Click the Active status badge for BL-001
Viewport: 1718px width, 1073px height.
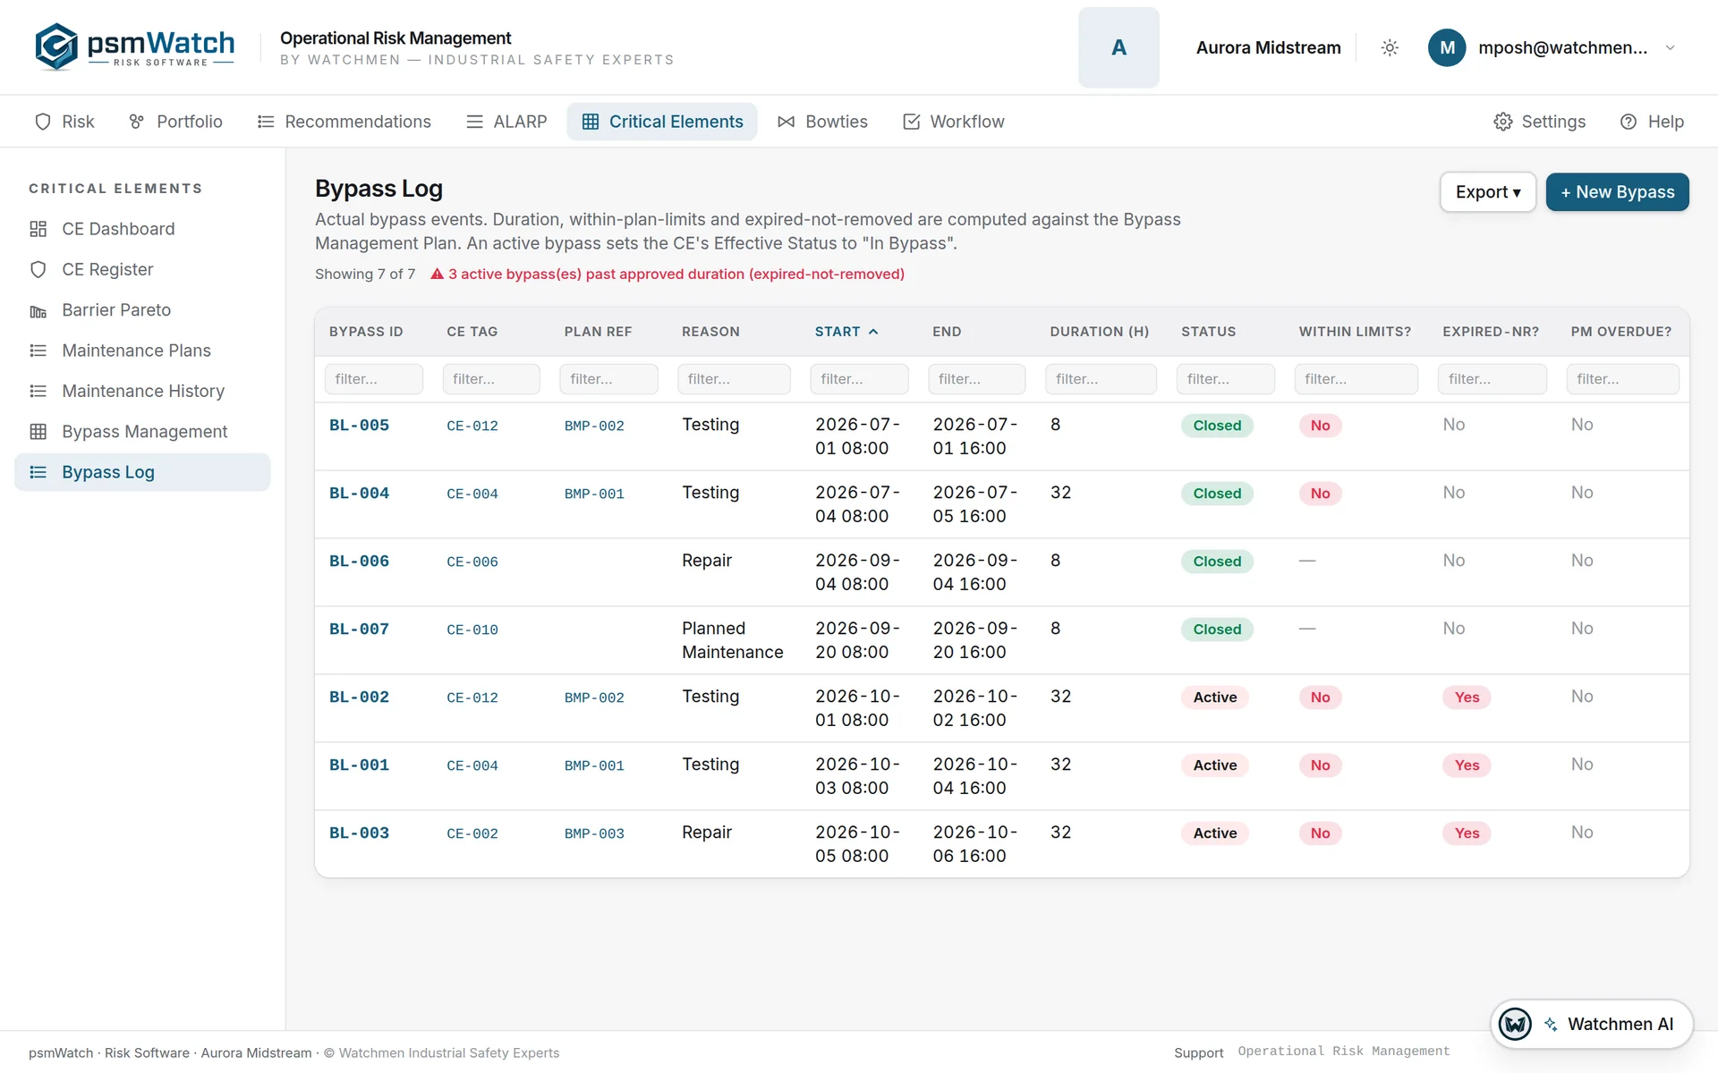coord(1214,765)
